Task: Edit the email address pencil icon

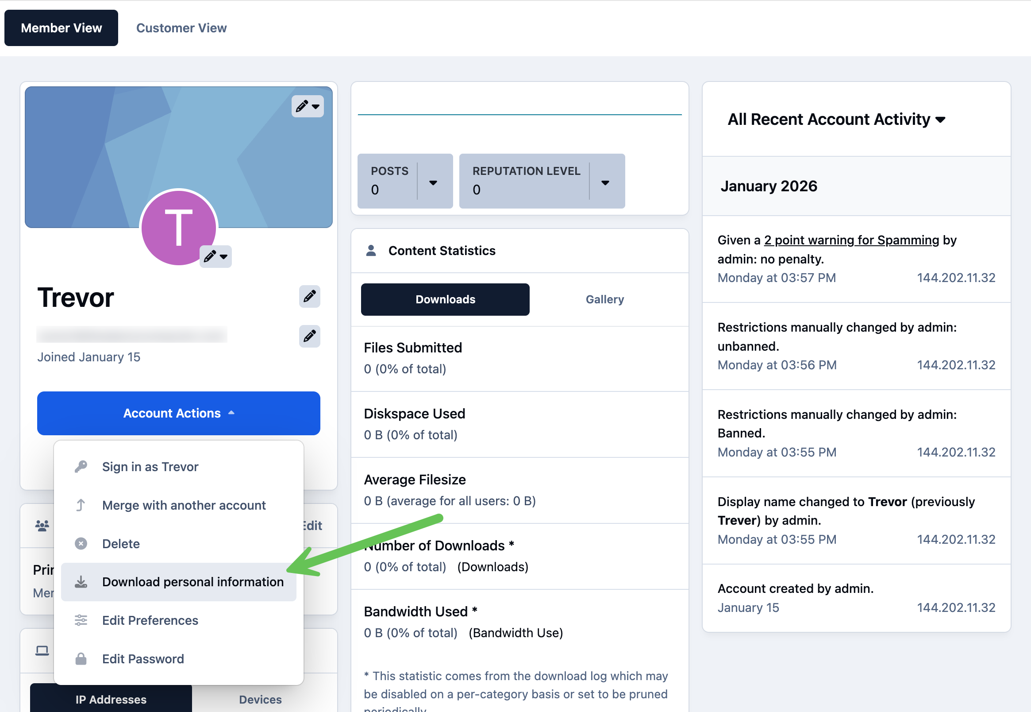Action: click(309, 336)
